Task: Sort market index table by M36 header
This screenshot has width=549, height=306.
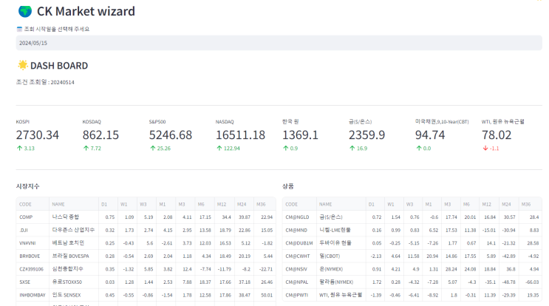Action: pos(265,204)
